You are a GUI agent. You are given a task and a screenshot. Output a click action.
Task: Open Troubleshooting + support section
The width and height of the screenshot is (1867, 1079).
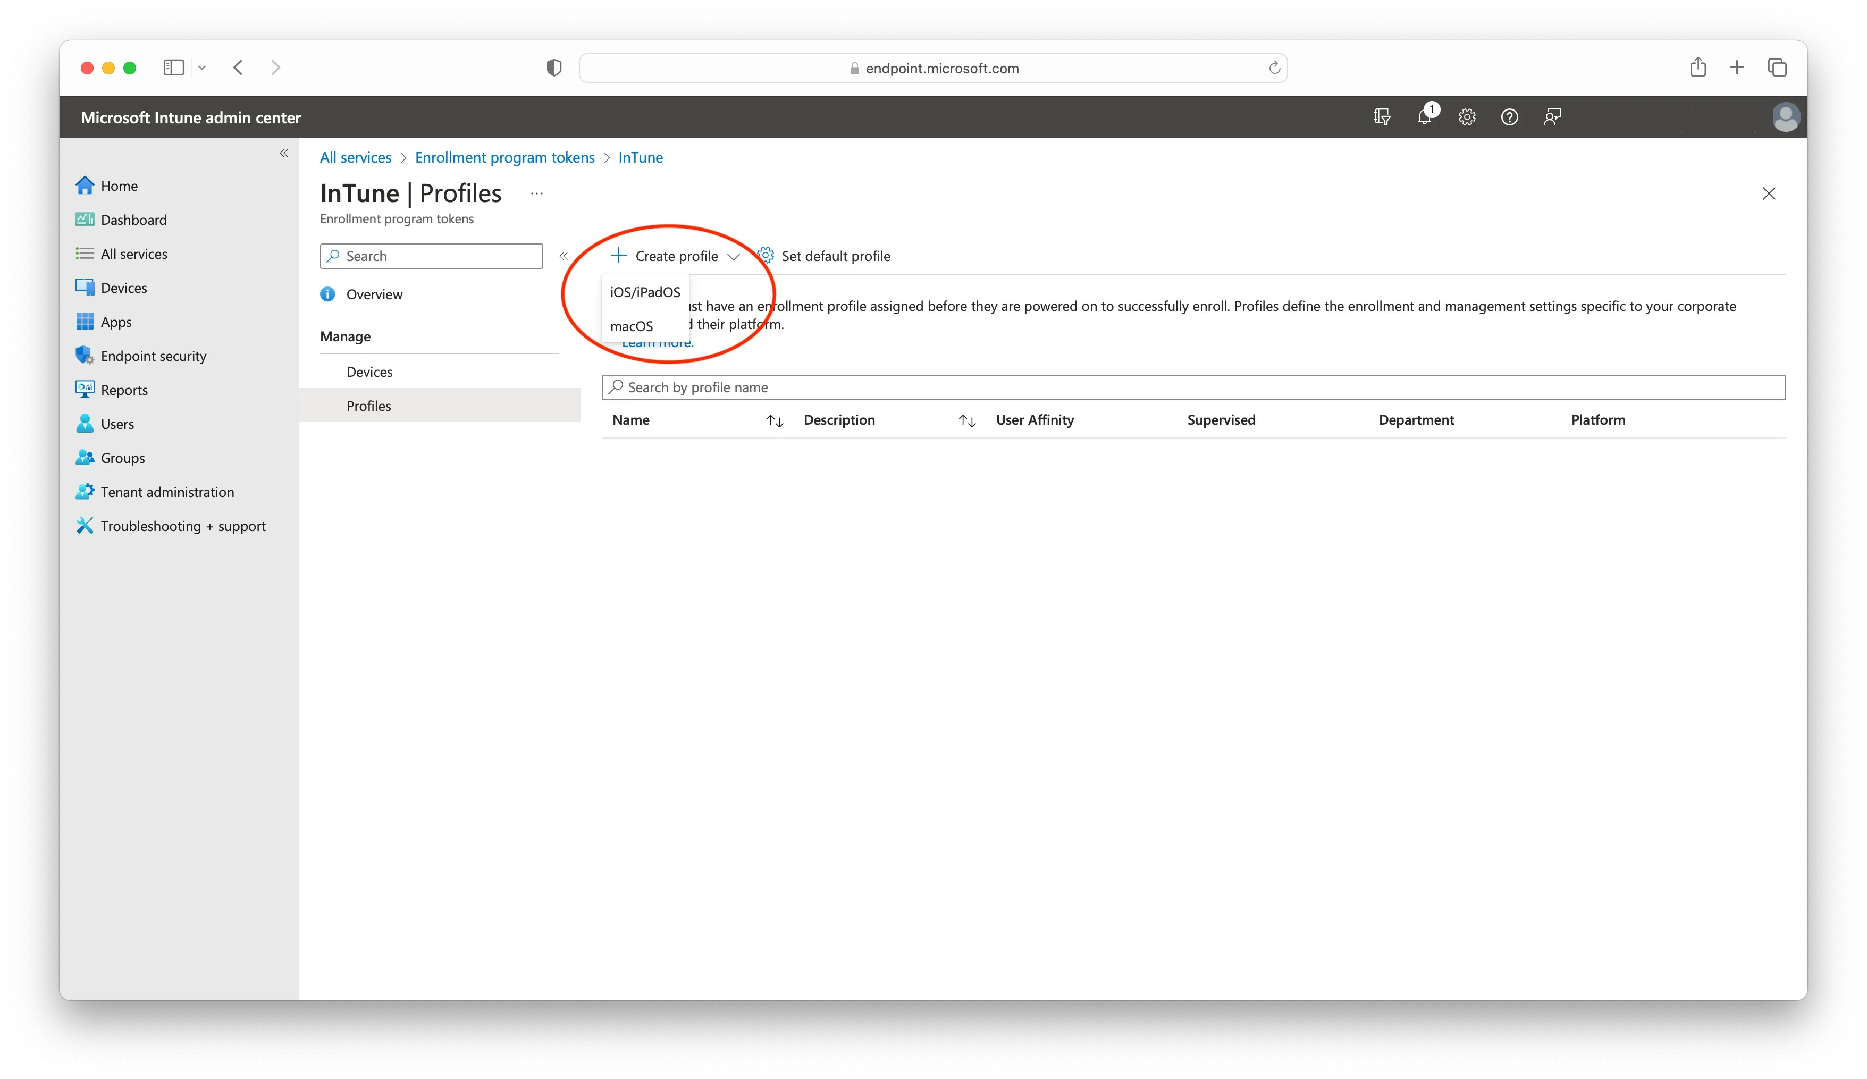183,526
